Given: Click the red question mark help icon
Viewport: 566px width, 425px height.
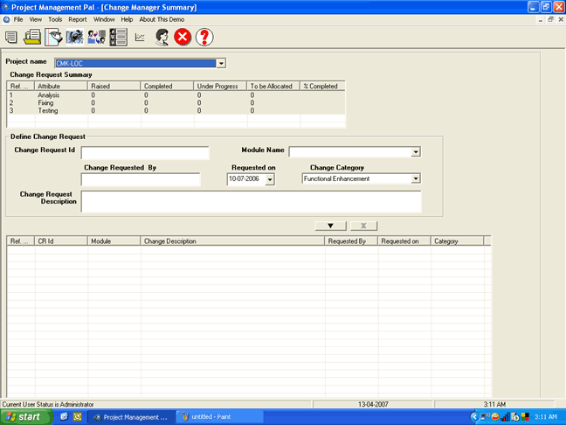Looking at the screenshot, I should 204,37.
